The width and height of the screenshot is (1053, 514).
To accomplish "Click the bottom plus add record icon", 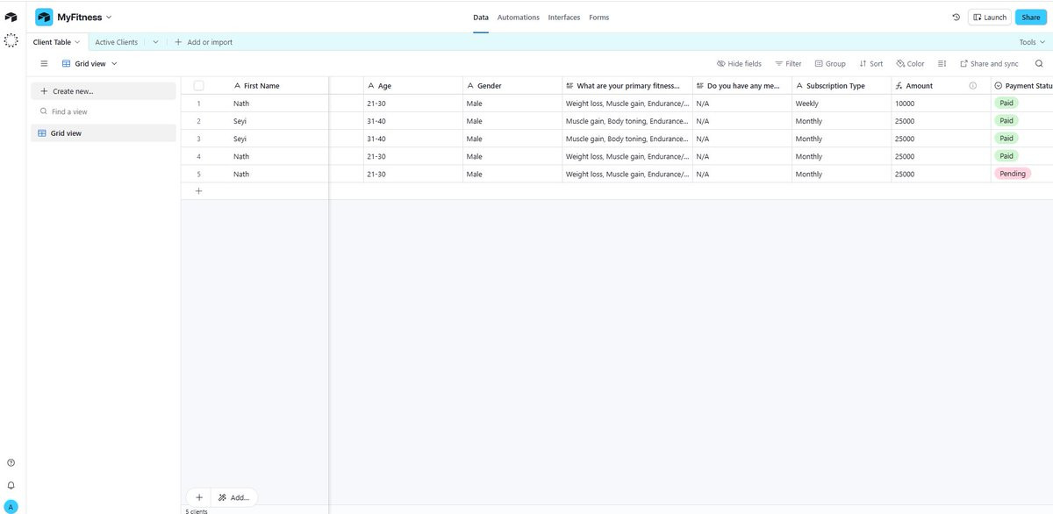I will (198, 497).
